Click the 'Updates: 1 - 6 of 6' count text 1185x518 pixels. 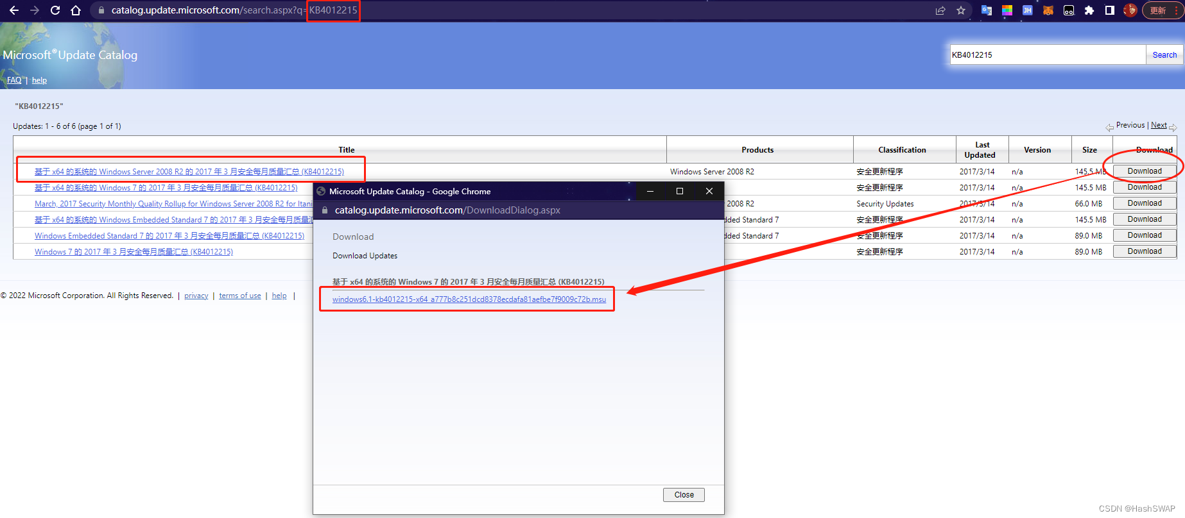coord(67,126)
